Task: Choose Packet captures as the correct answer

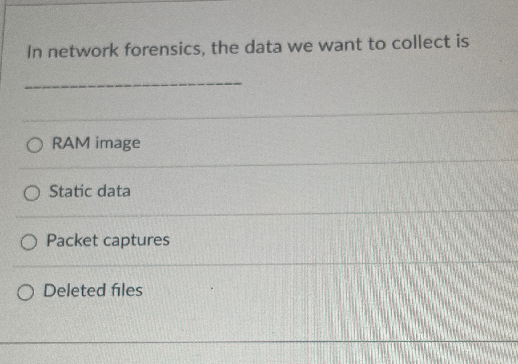Action: [x=29, y=242]
